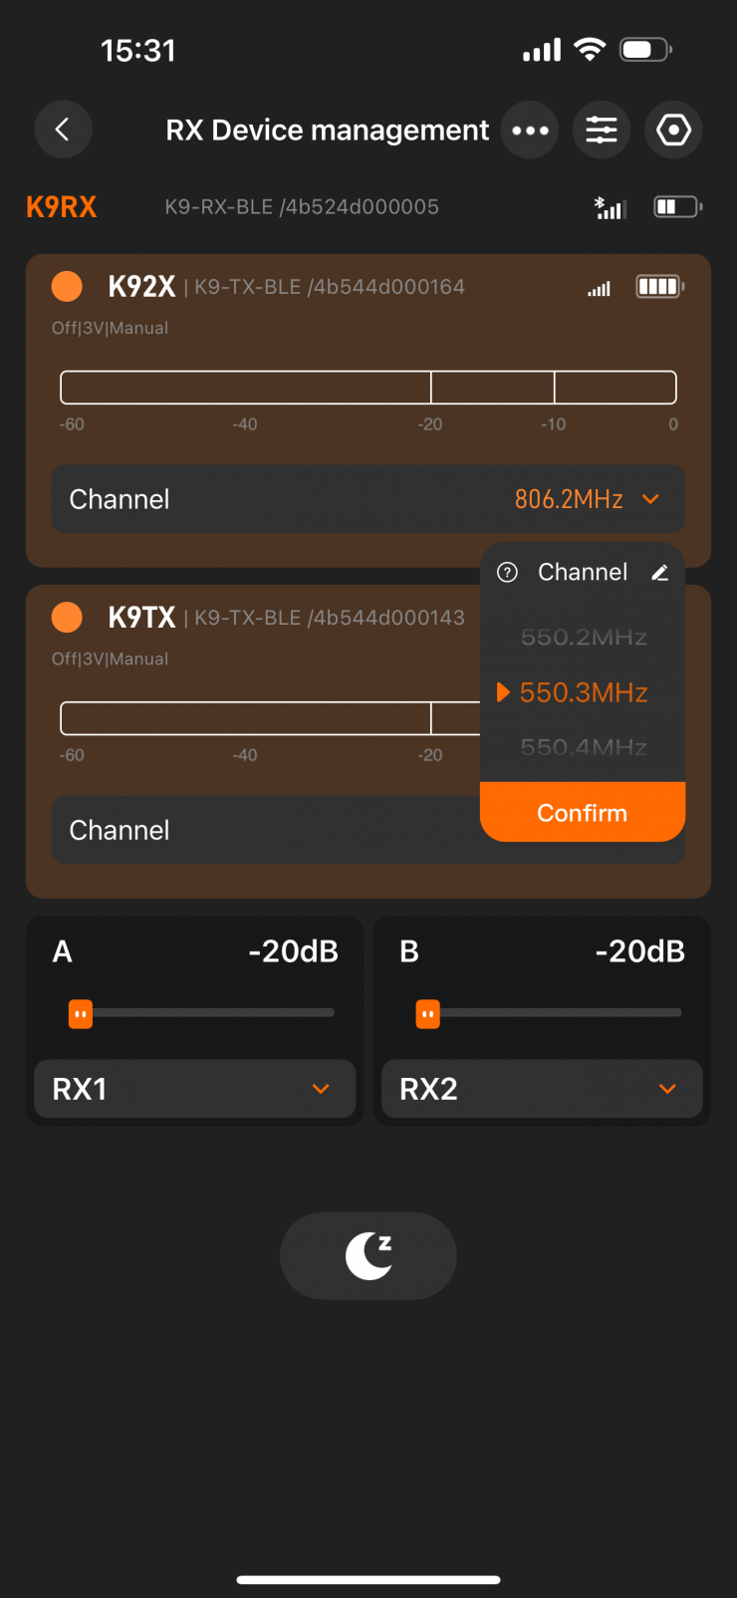
Task: Select 550.4MHz in channel list
Action: click(x=584, y=747)
